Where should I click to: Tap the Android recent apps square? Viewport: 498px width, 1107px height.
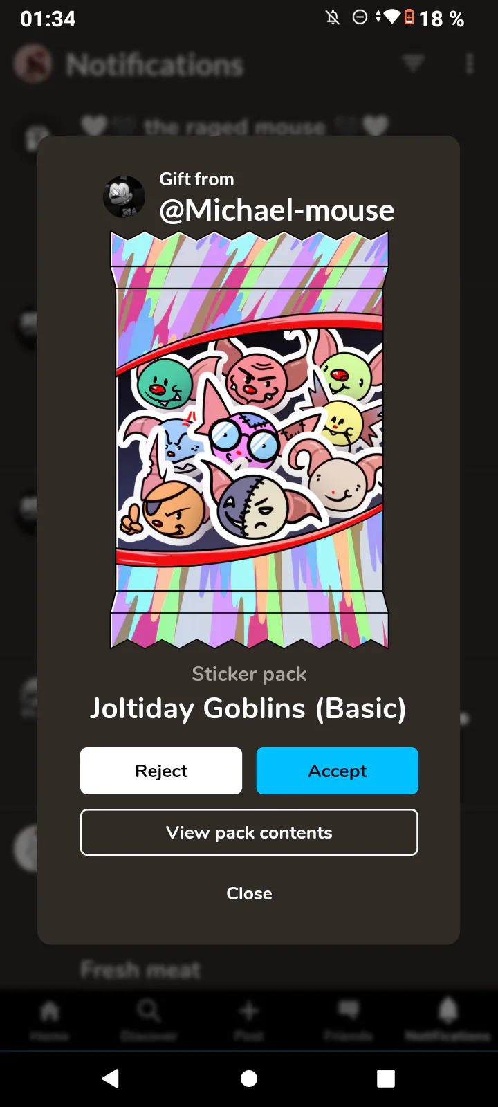386,1078
